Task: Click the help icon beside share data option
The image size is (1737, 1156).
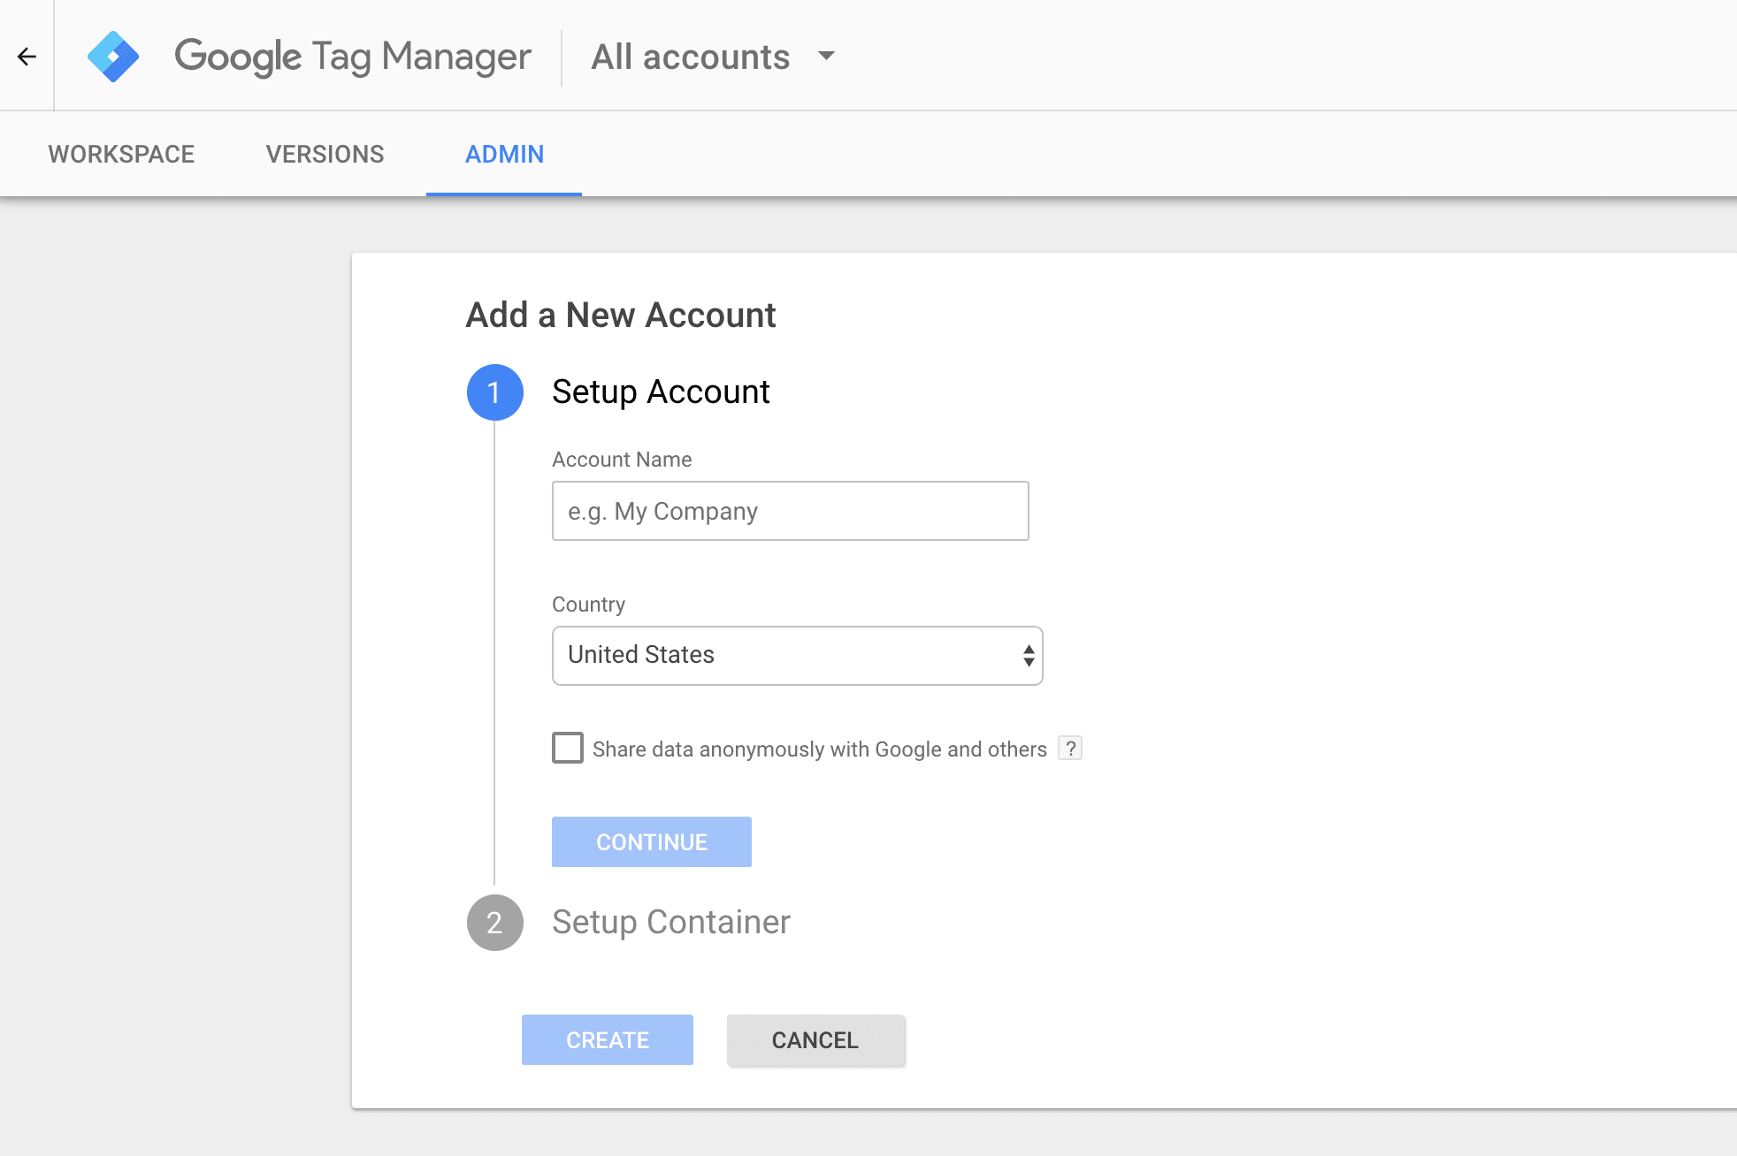Action: coord(1071,749)
